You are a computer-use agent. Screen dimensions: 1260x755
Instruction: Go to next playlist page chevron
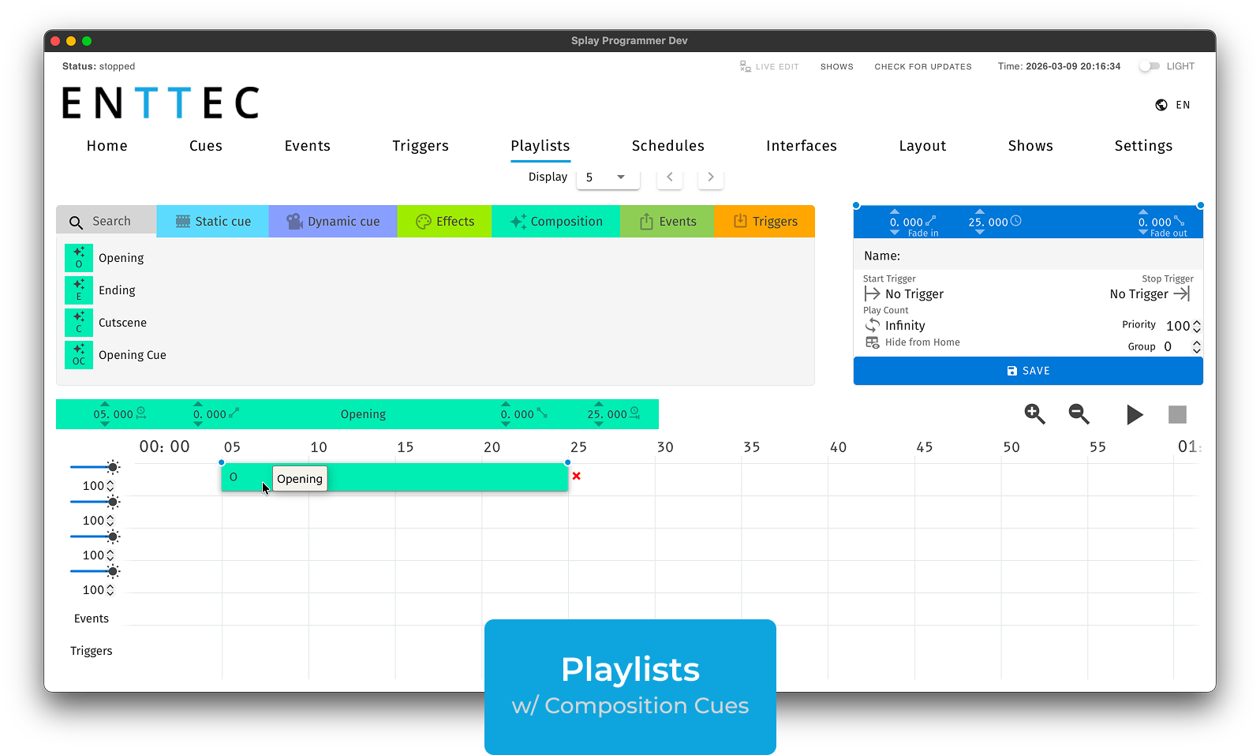click(711, 177)
